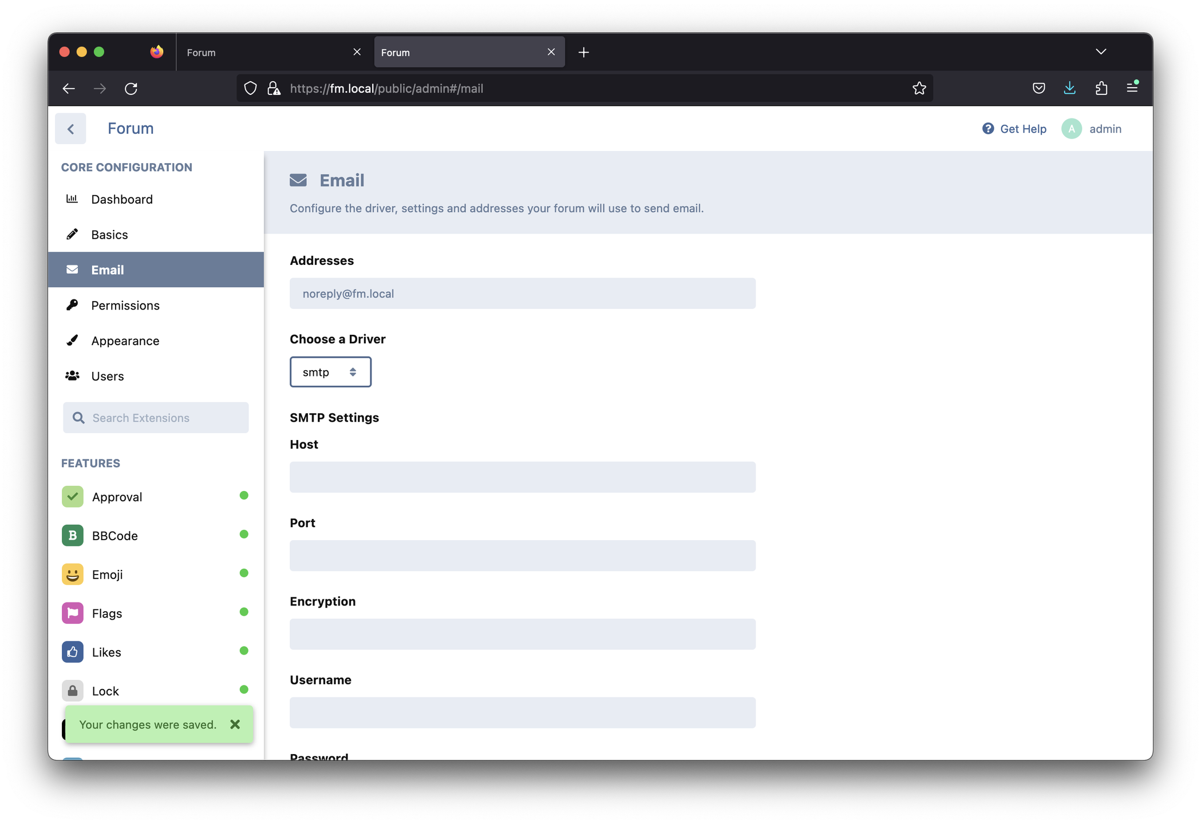Image resolution: width=1201 pixels, height=824 pixels.
Task: Click the Flags extension icon
Action: 73,613
